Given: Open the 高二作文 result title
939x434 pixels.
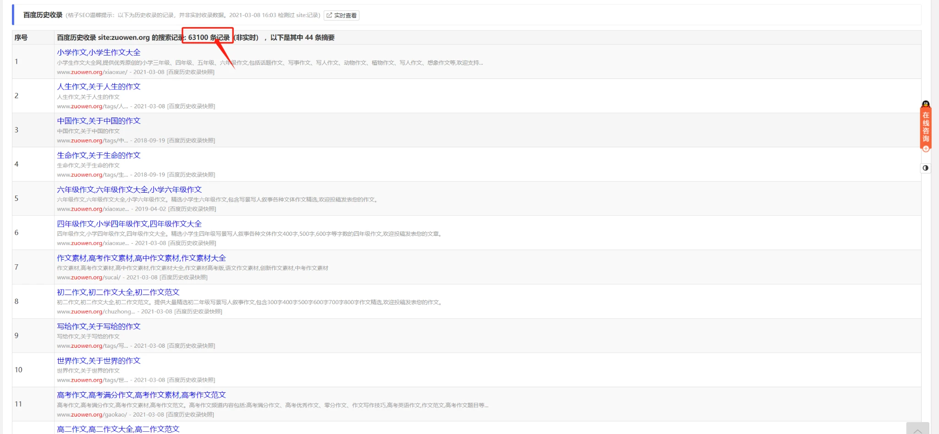Looking at the screenshot, I should [118, 429].
